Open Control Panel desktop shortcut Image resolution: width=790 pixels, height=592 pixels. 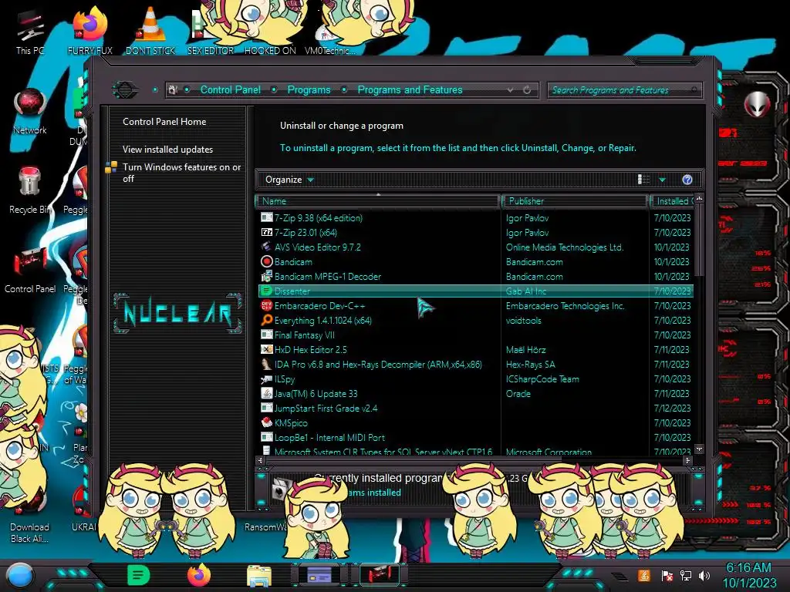30,270
